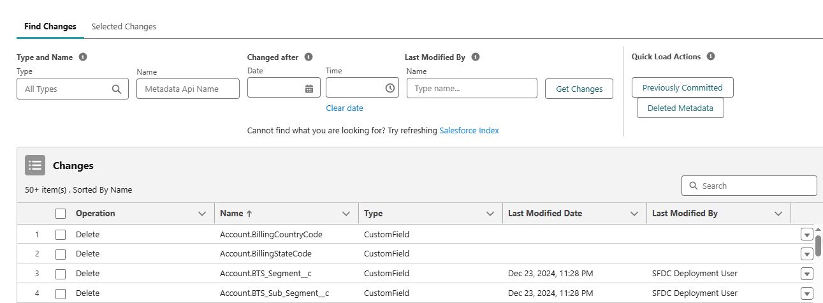Click the search magnifier in the Type field
823x303 pixels.
click(117, 89)
